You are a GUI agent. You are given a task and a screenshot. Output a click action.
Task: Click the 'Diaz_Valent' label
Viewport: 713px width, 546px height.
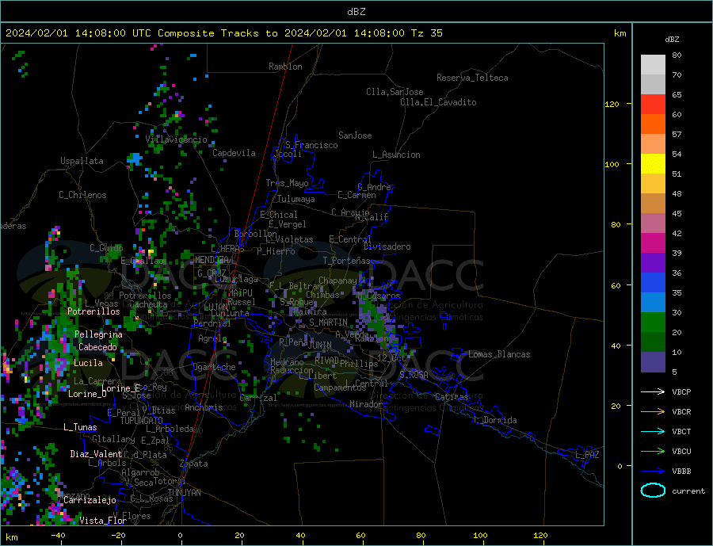point(96,453)
